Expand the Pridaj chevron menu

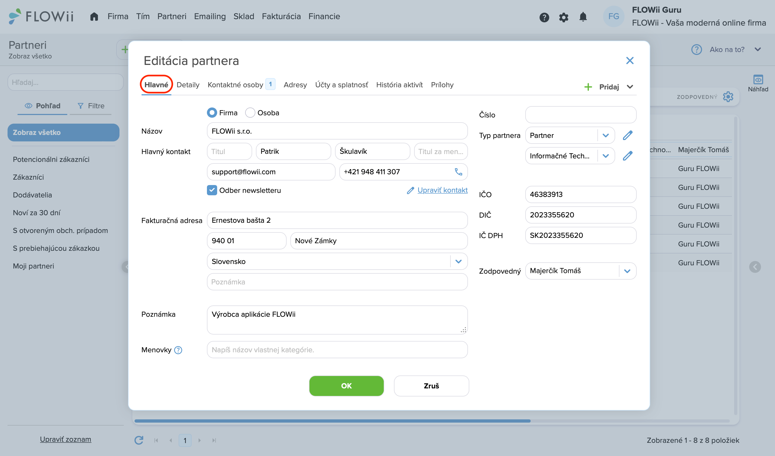pos(630,87)
